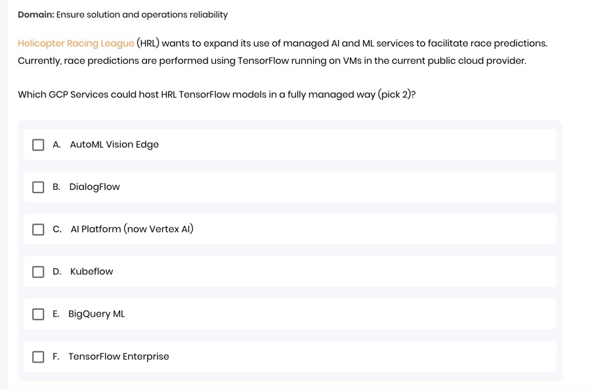Click the 'TensorFlow Enterprise' answer text
Viewport: 598px width, 389px height.
(119, 357)
